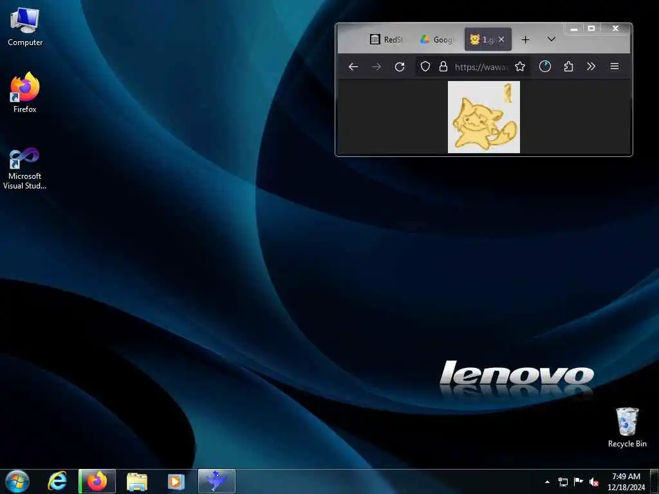Close the Firefox window
The image size is (659, 494).
tap(615, 28)
